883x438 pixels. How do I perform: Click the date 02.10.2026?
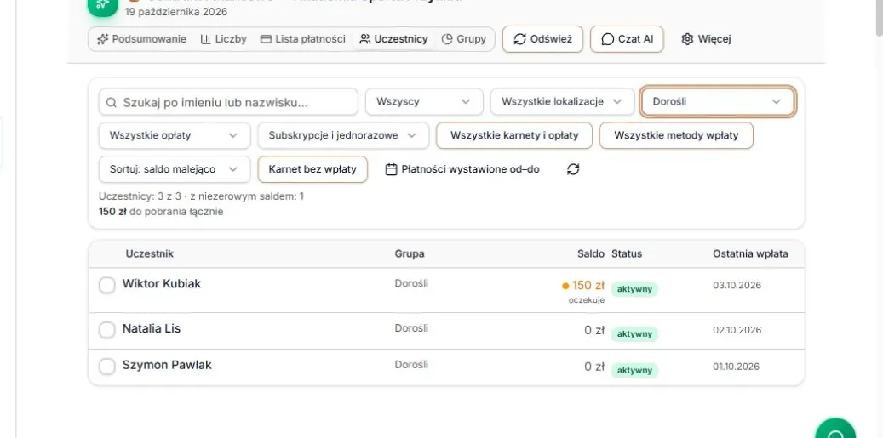click(x=737, y=330)
